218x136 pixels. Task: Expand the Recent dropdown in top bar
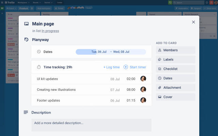coord(36,2)
